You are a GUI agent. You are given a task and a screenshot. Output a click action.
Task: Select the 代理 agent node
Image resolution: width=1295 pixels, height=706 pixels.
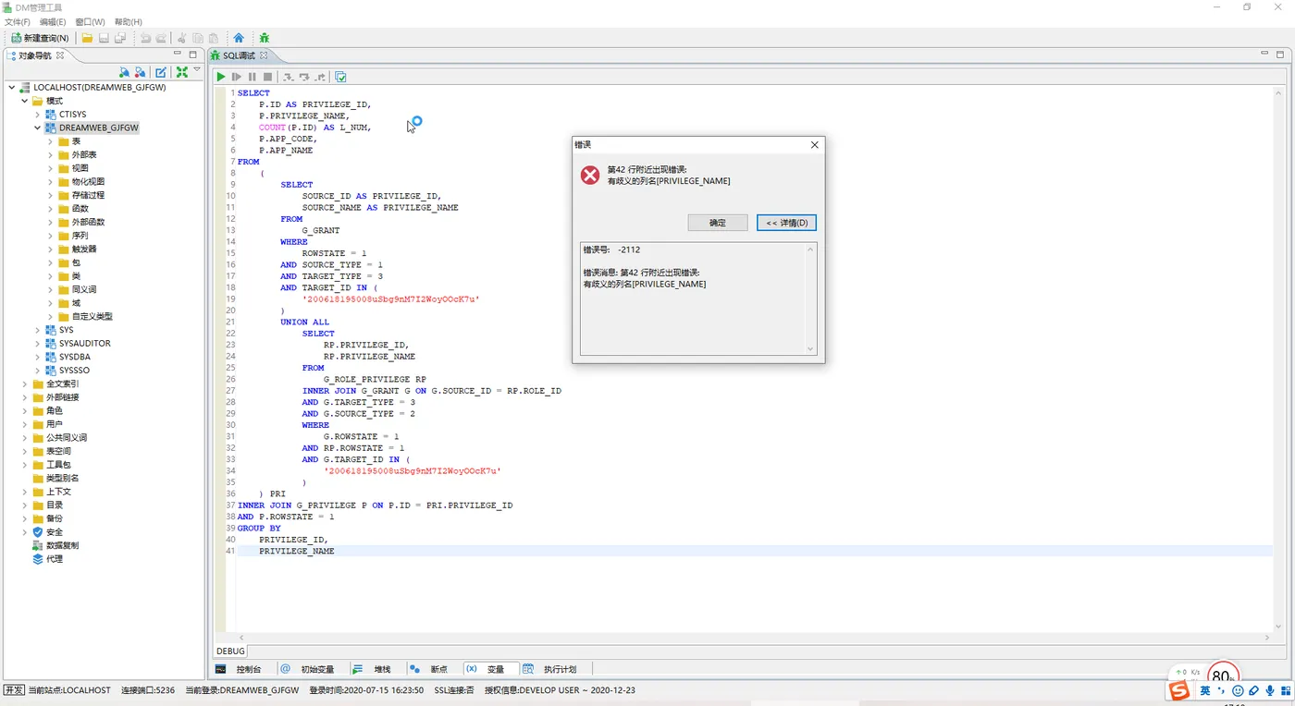point(55,558)
